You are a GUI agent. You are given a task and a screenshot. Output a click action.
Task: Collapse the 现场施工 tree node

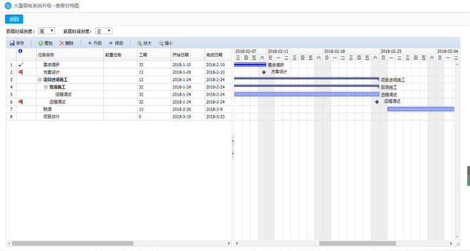[x=46, y=87]
